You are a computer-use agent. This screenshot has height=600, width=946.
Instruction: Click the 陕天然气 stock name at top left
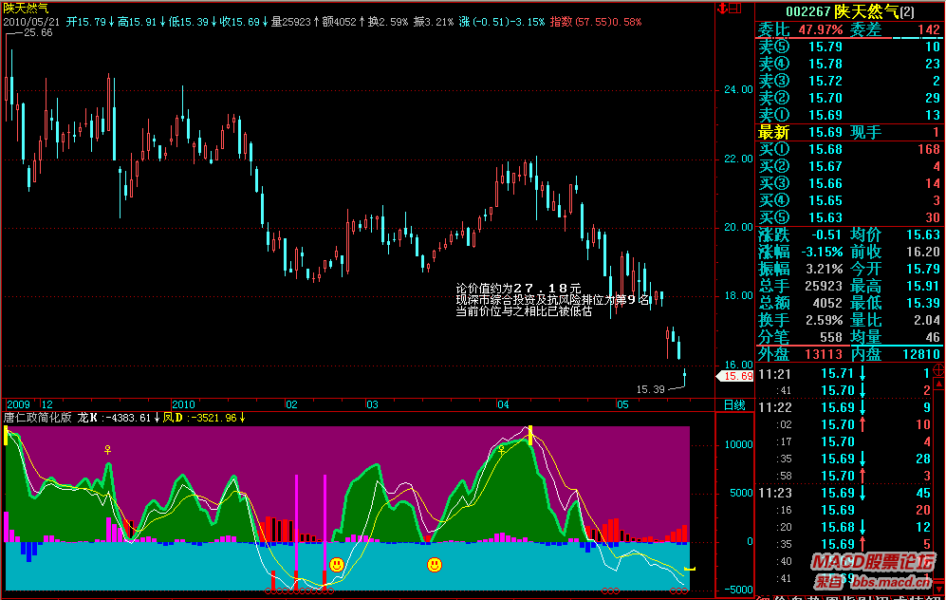27,8
